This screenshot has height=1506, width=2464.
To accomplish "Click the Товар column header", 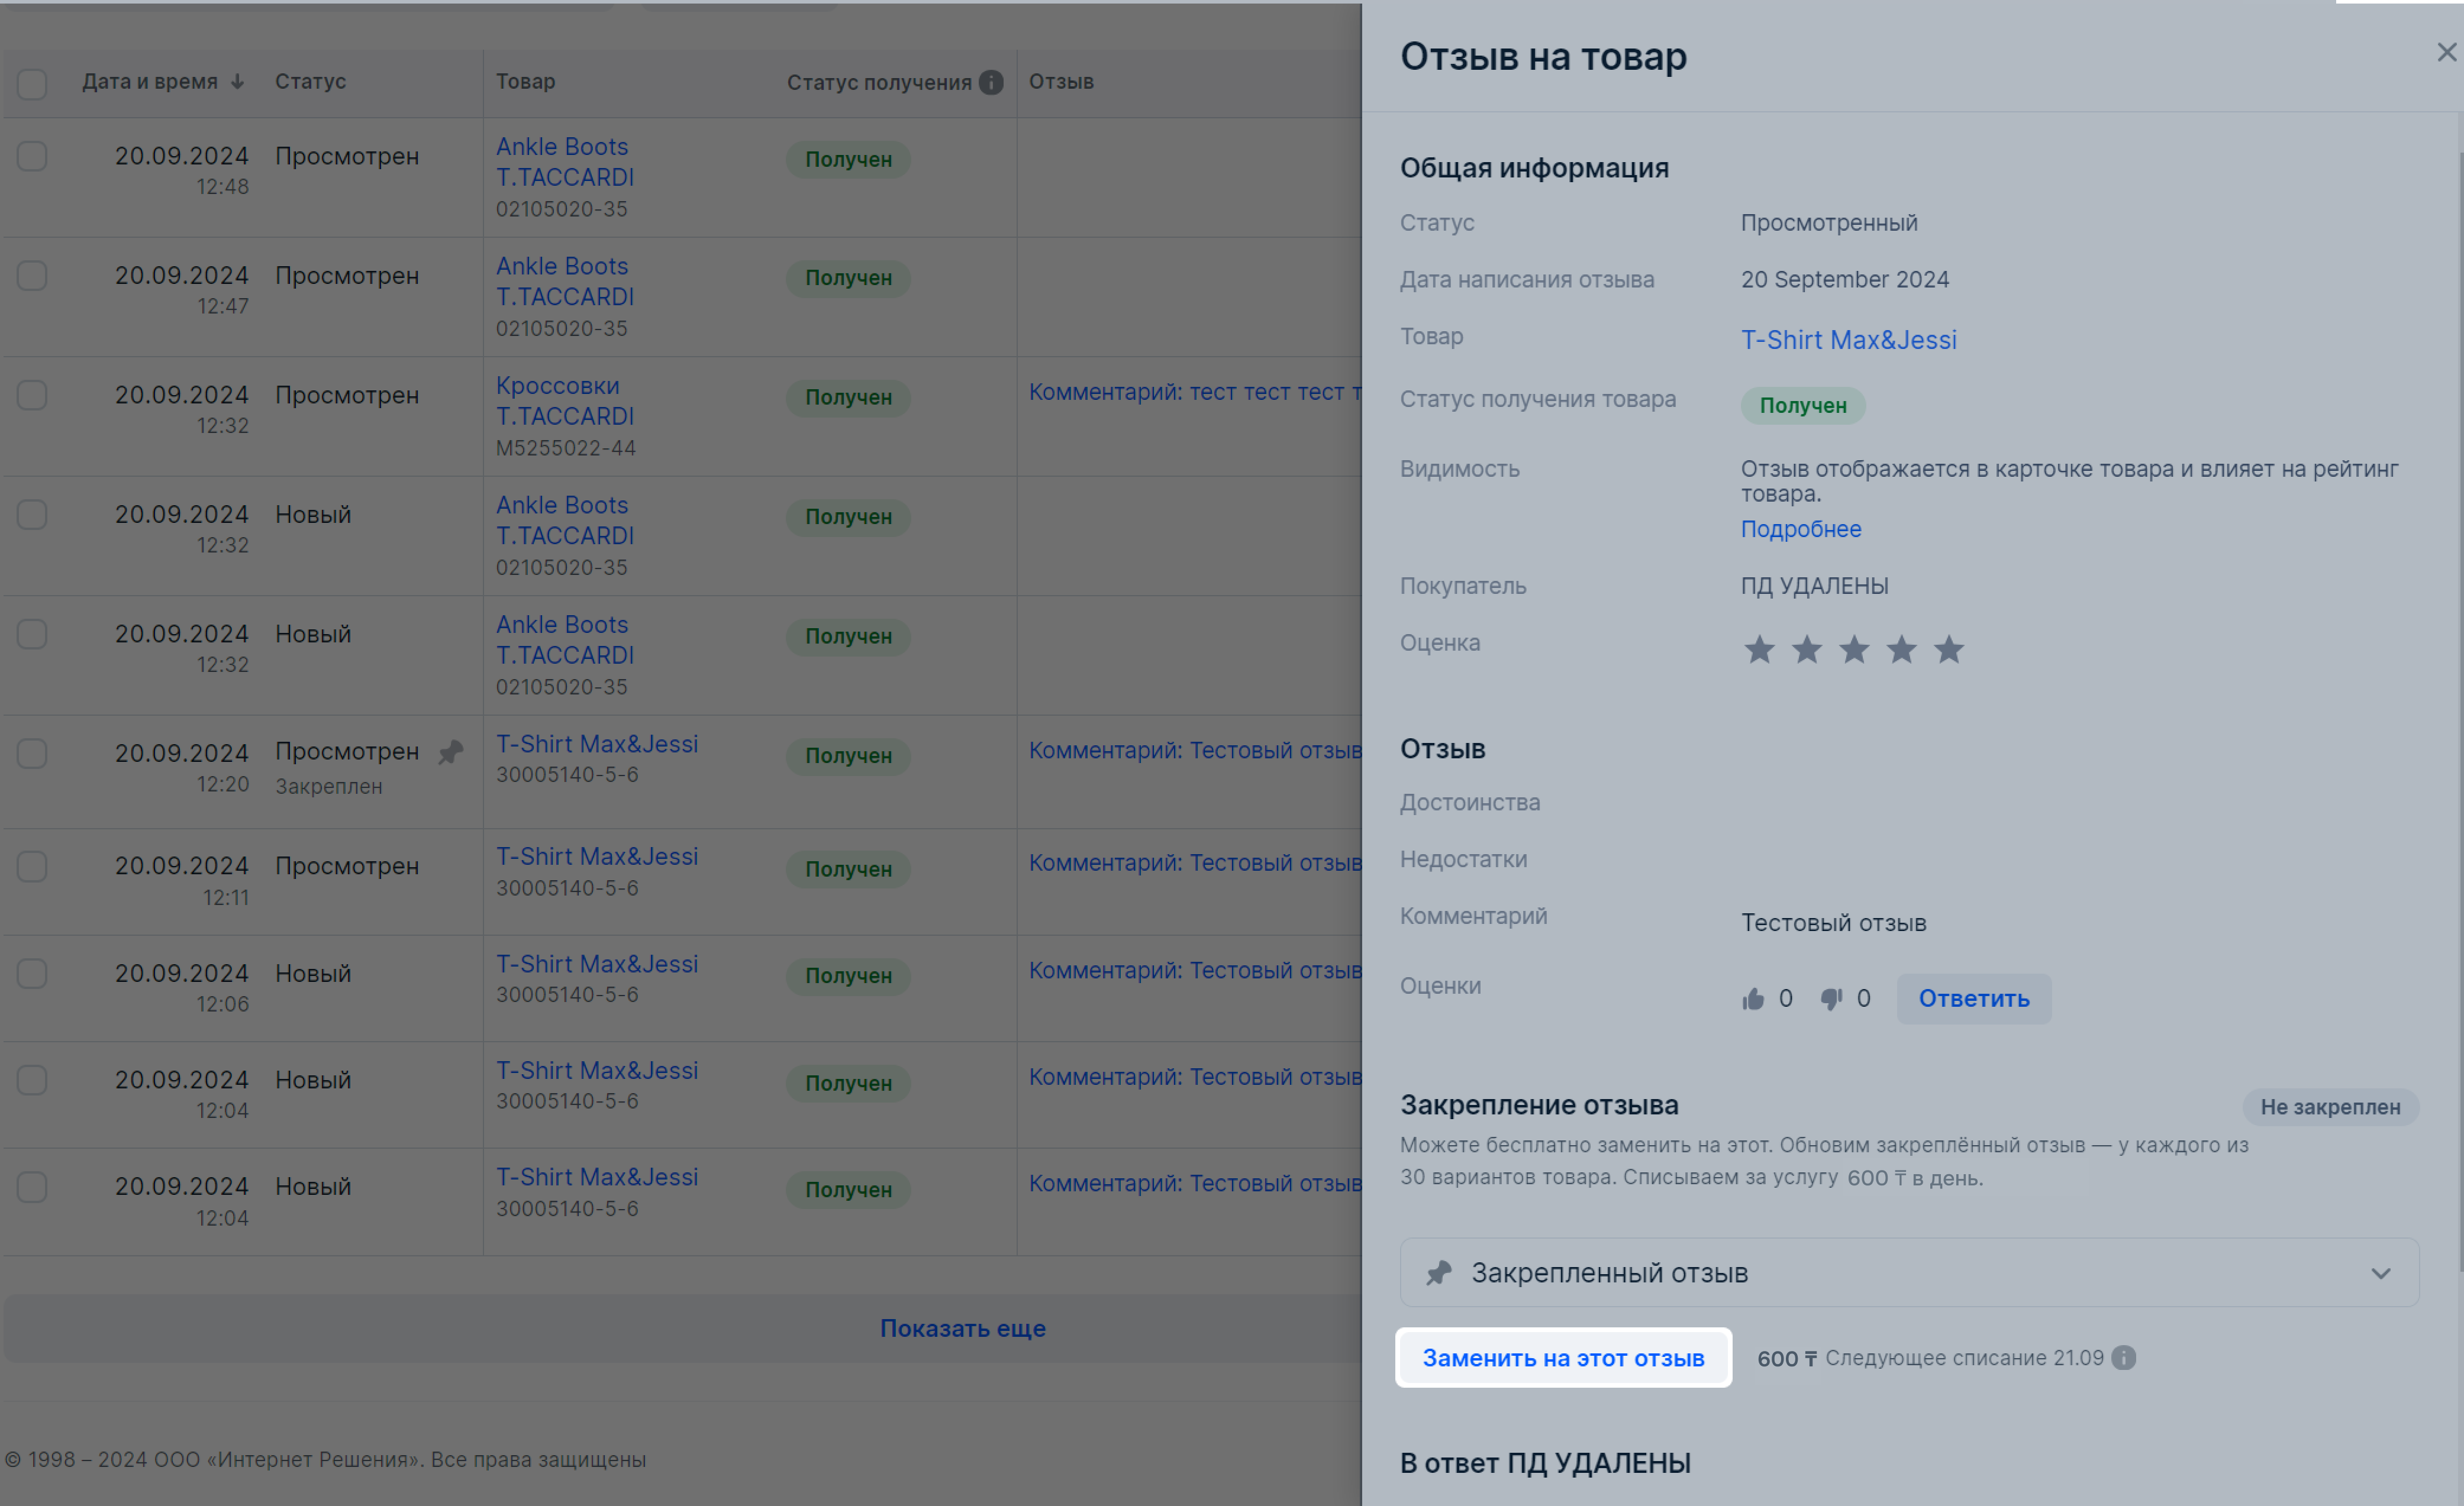I will [x=525, y=82].
